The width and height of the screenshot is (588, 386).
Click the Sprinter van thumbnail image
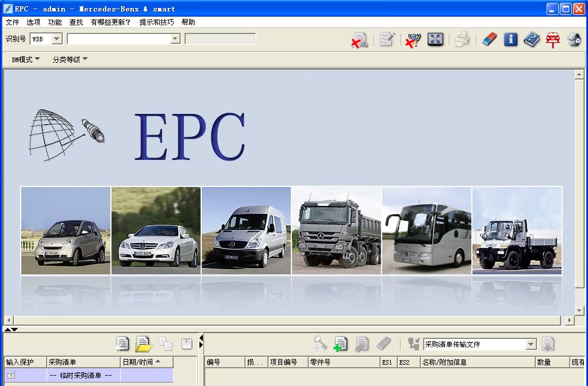click(246, 230)
